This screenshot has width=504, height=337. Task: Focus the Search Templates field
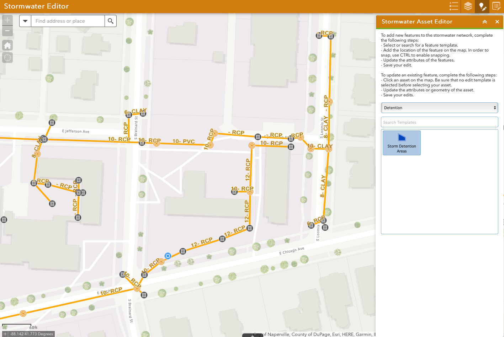[x=439, y=122]
